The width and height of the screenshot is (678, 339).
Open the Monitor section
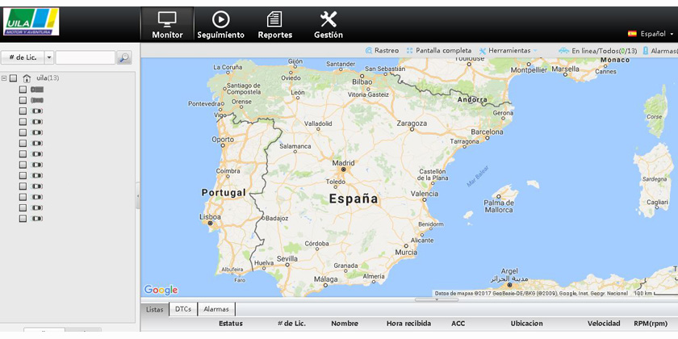tap(167, 25)
